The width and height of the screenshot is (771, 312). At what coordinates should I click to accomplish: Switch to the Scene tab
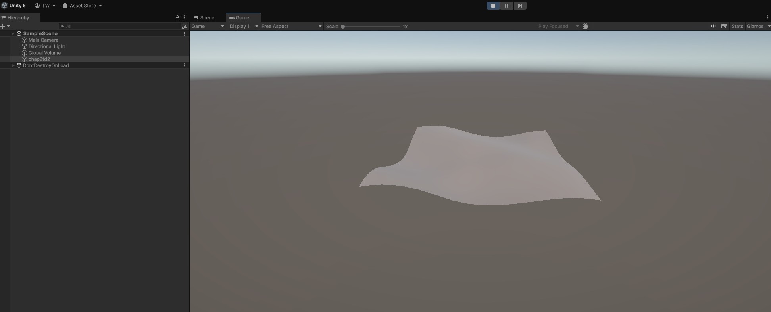[204, 17]
